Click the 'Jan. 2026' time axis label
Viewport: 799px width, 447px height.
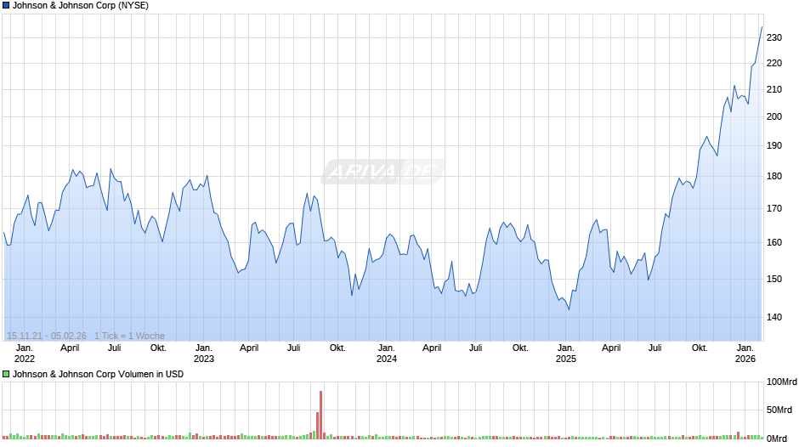pyautogui.click(x=745, y=354)
